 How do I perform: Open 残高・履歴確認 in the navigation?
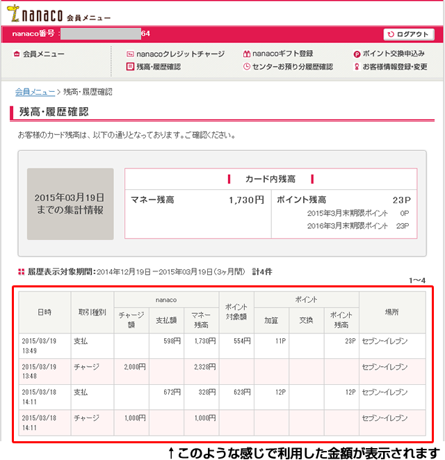pyautogui.click(x=159, y=67)
